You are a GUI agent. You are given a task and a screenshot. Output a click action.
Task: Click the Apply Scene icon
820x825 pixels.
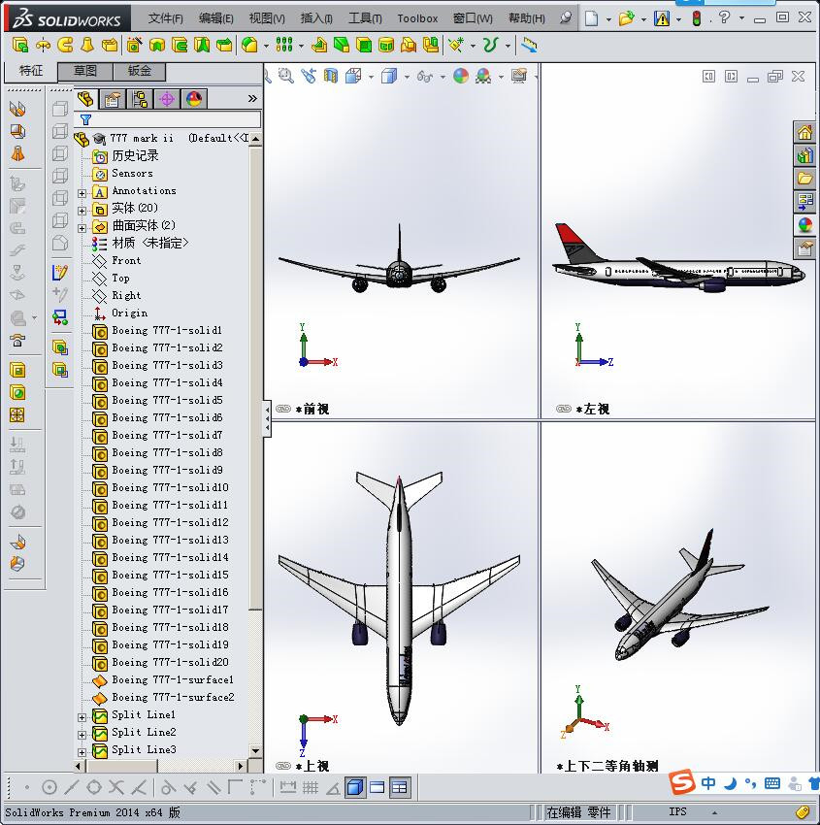pyautogui.click(x=483, y=77)
